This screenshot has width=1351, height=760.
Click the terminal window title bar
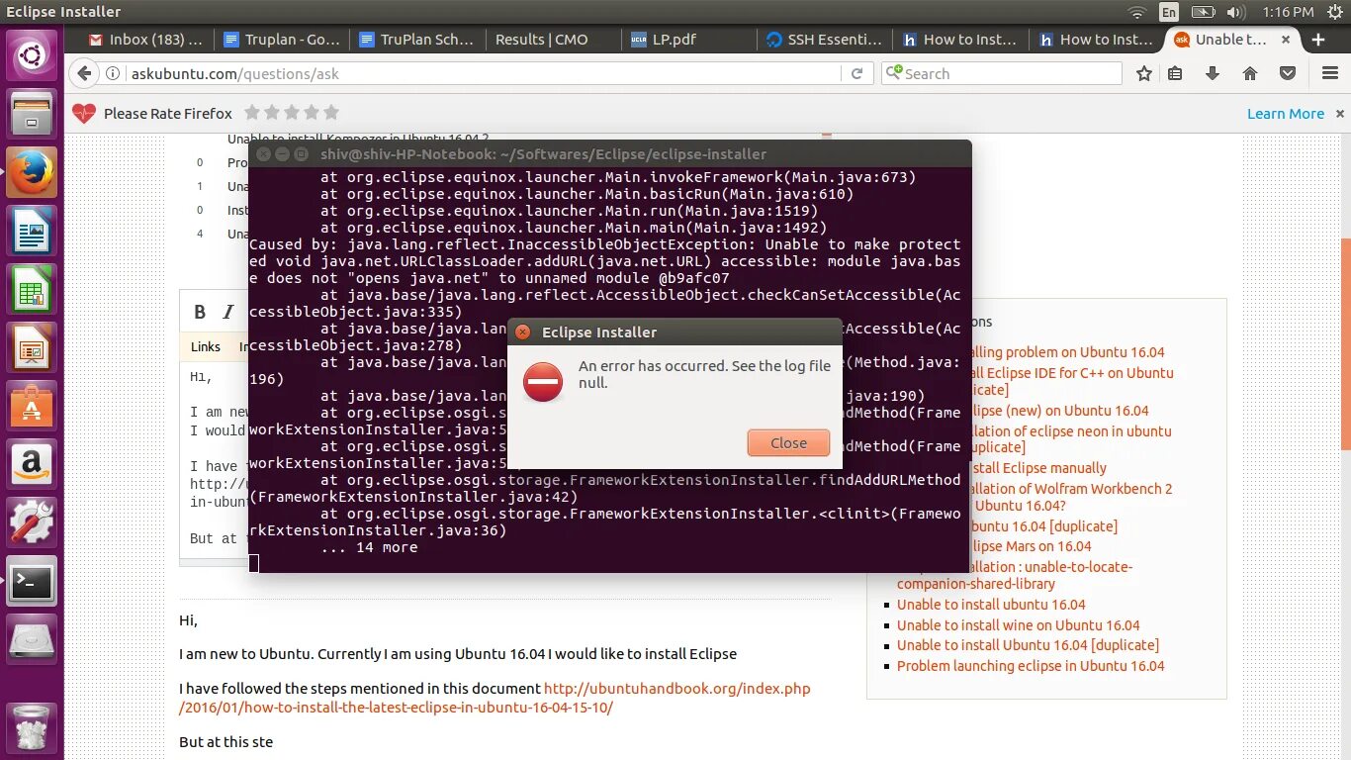pyautogui.click(x=609, y=154)
